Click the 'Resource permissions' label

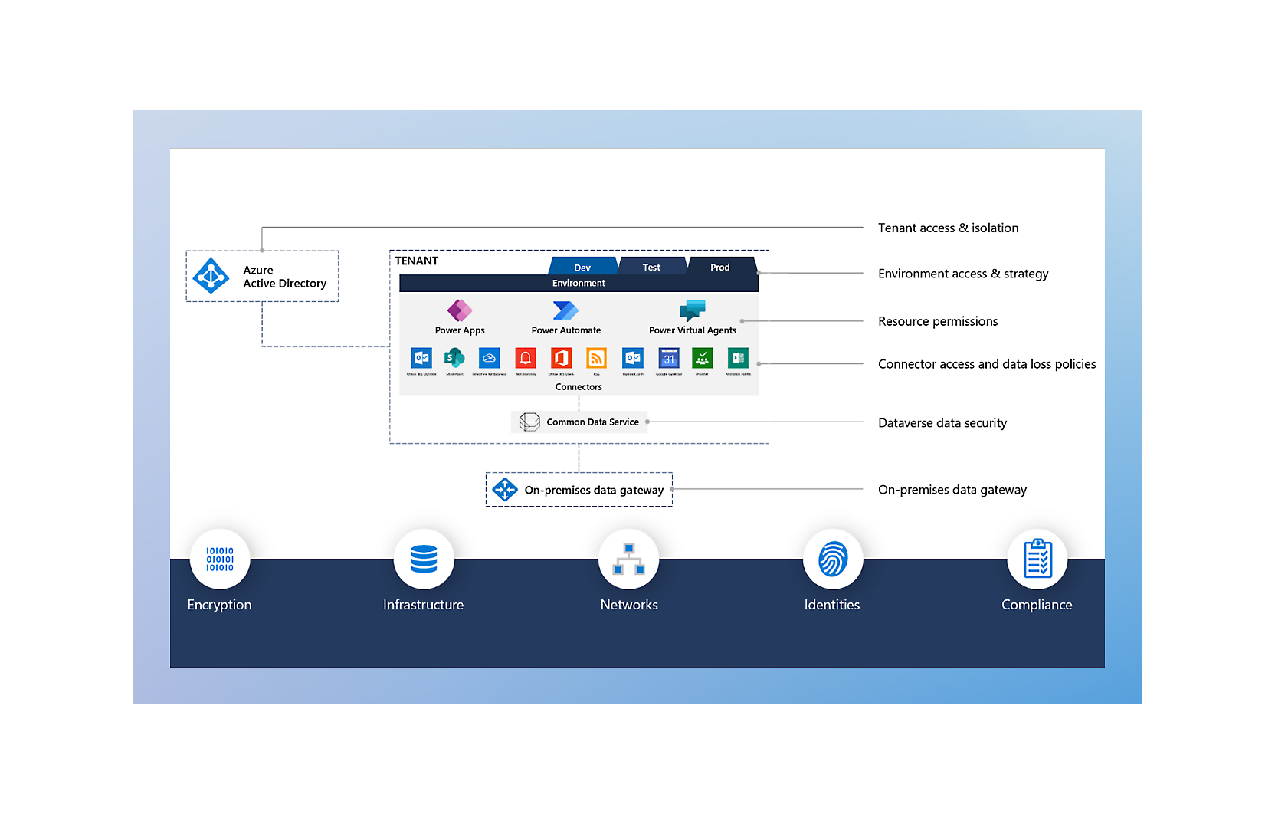point(938,321)
